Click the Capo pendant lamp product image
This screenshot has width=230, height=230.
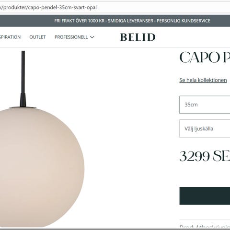[42, 139]
